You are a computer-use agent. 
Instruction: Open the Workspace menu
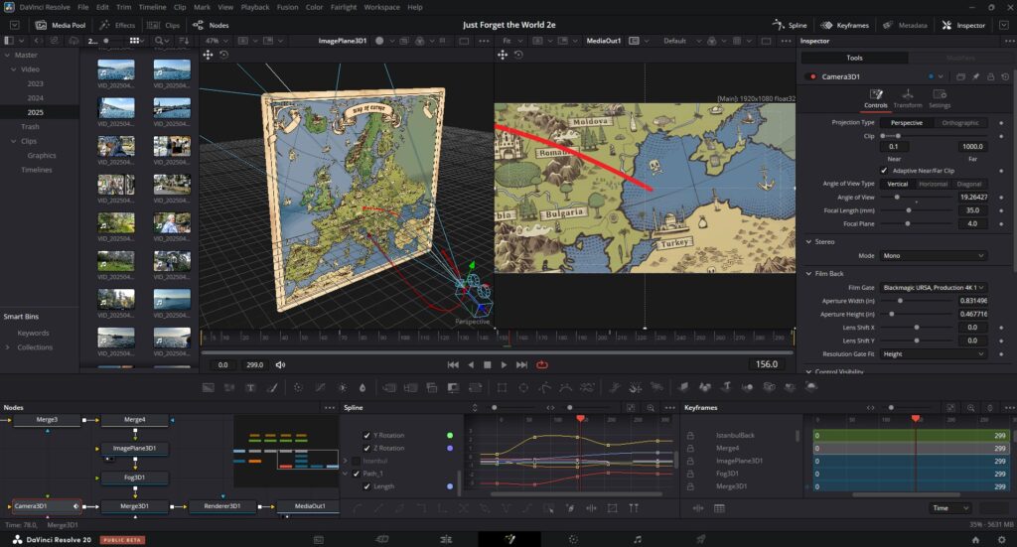click(x=381, y=7)
